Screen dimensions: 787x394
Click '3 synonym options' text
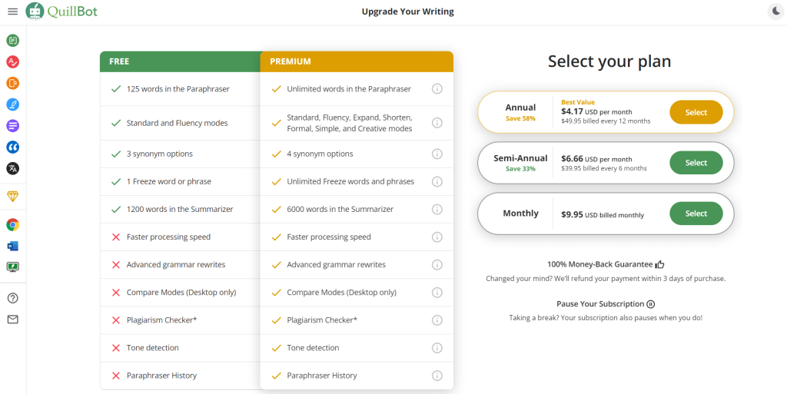(160, 154)
